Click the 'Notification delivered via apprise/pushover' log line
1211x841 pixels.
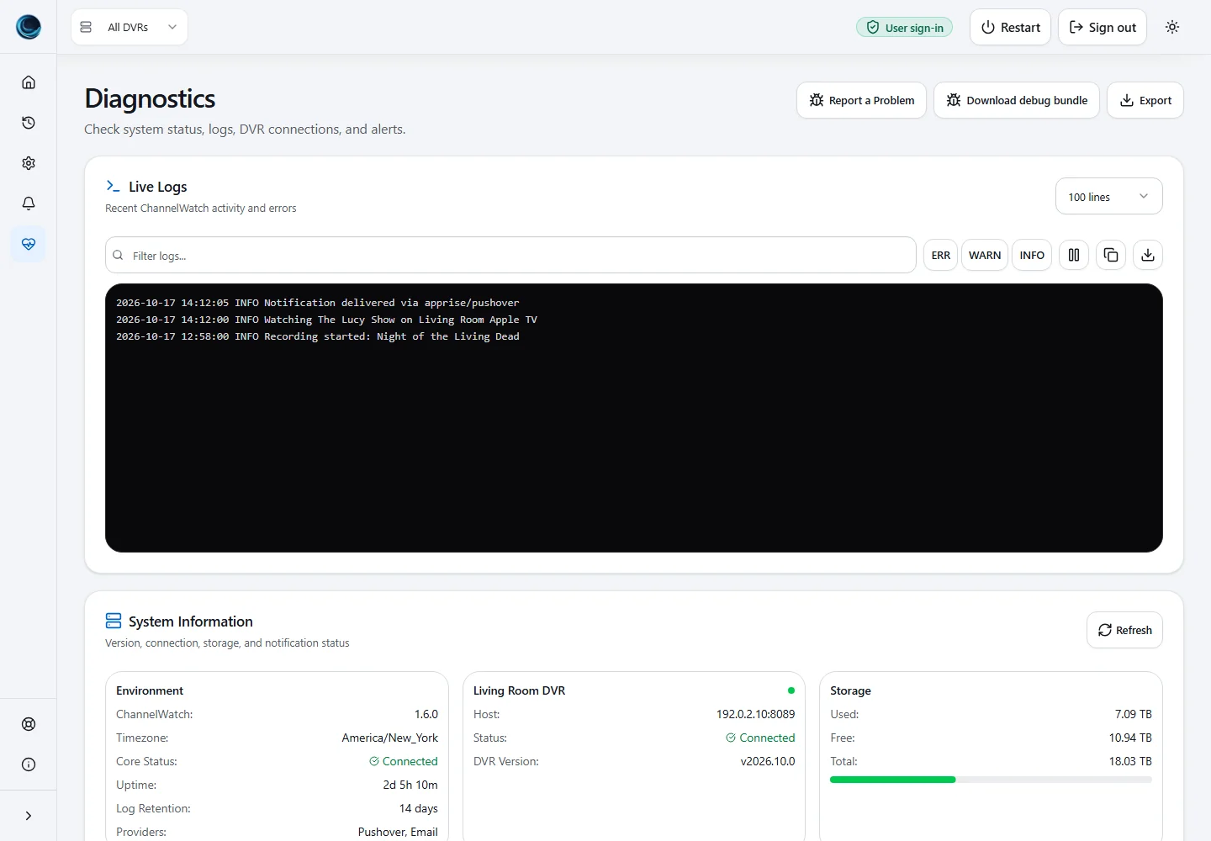(x=318, y=303)
